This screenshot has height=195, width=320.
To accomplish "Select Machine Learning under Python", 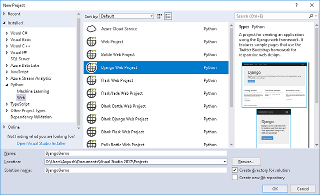I will 33,91.
